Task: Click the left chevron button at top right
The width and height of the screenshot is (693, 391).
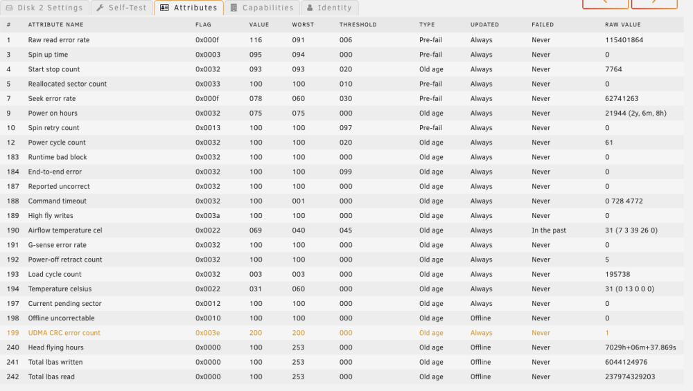Action: coord(606,3)
